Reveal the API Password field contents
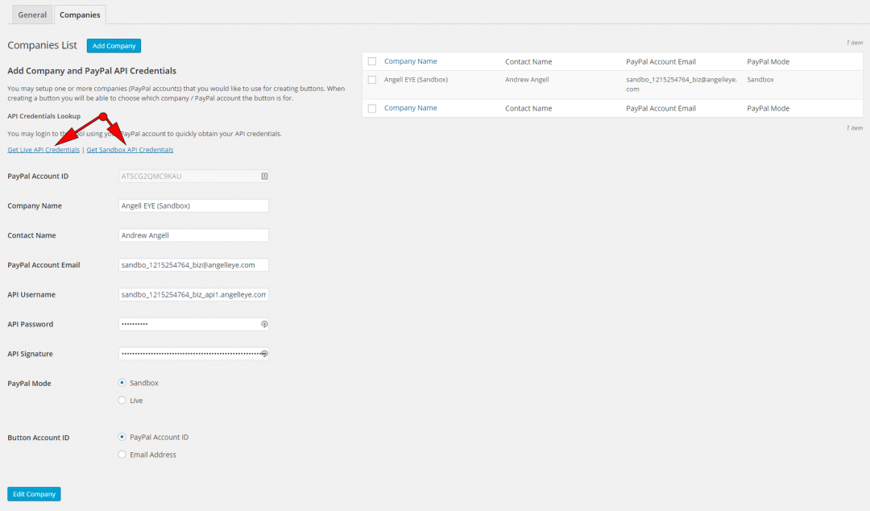The width and height of the screenshot is (870, 511). (x=264, y=324)
